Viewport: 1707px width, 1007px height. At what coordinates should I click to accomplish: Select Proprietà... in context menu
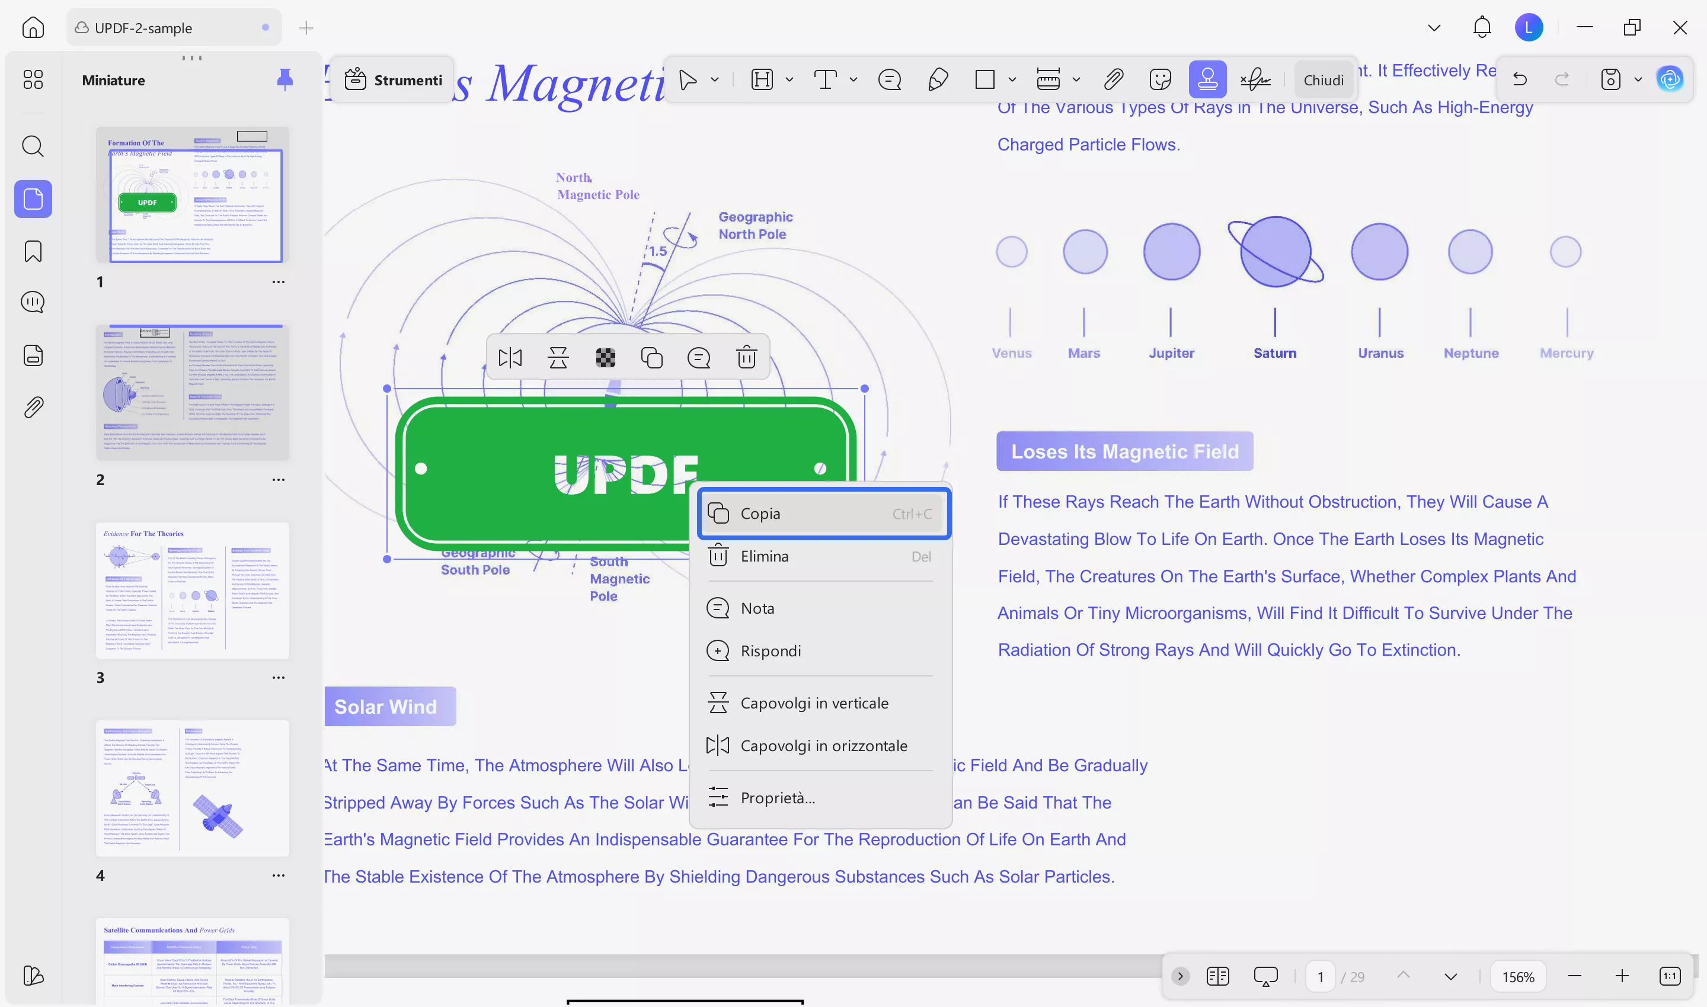click(778, 798)
